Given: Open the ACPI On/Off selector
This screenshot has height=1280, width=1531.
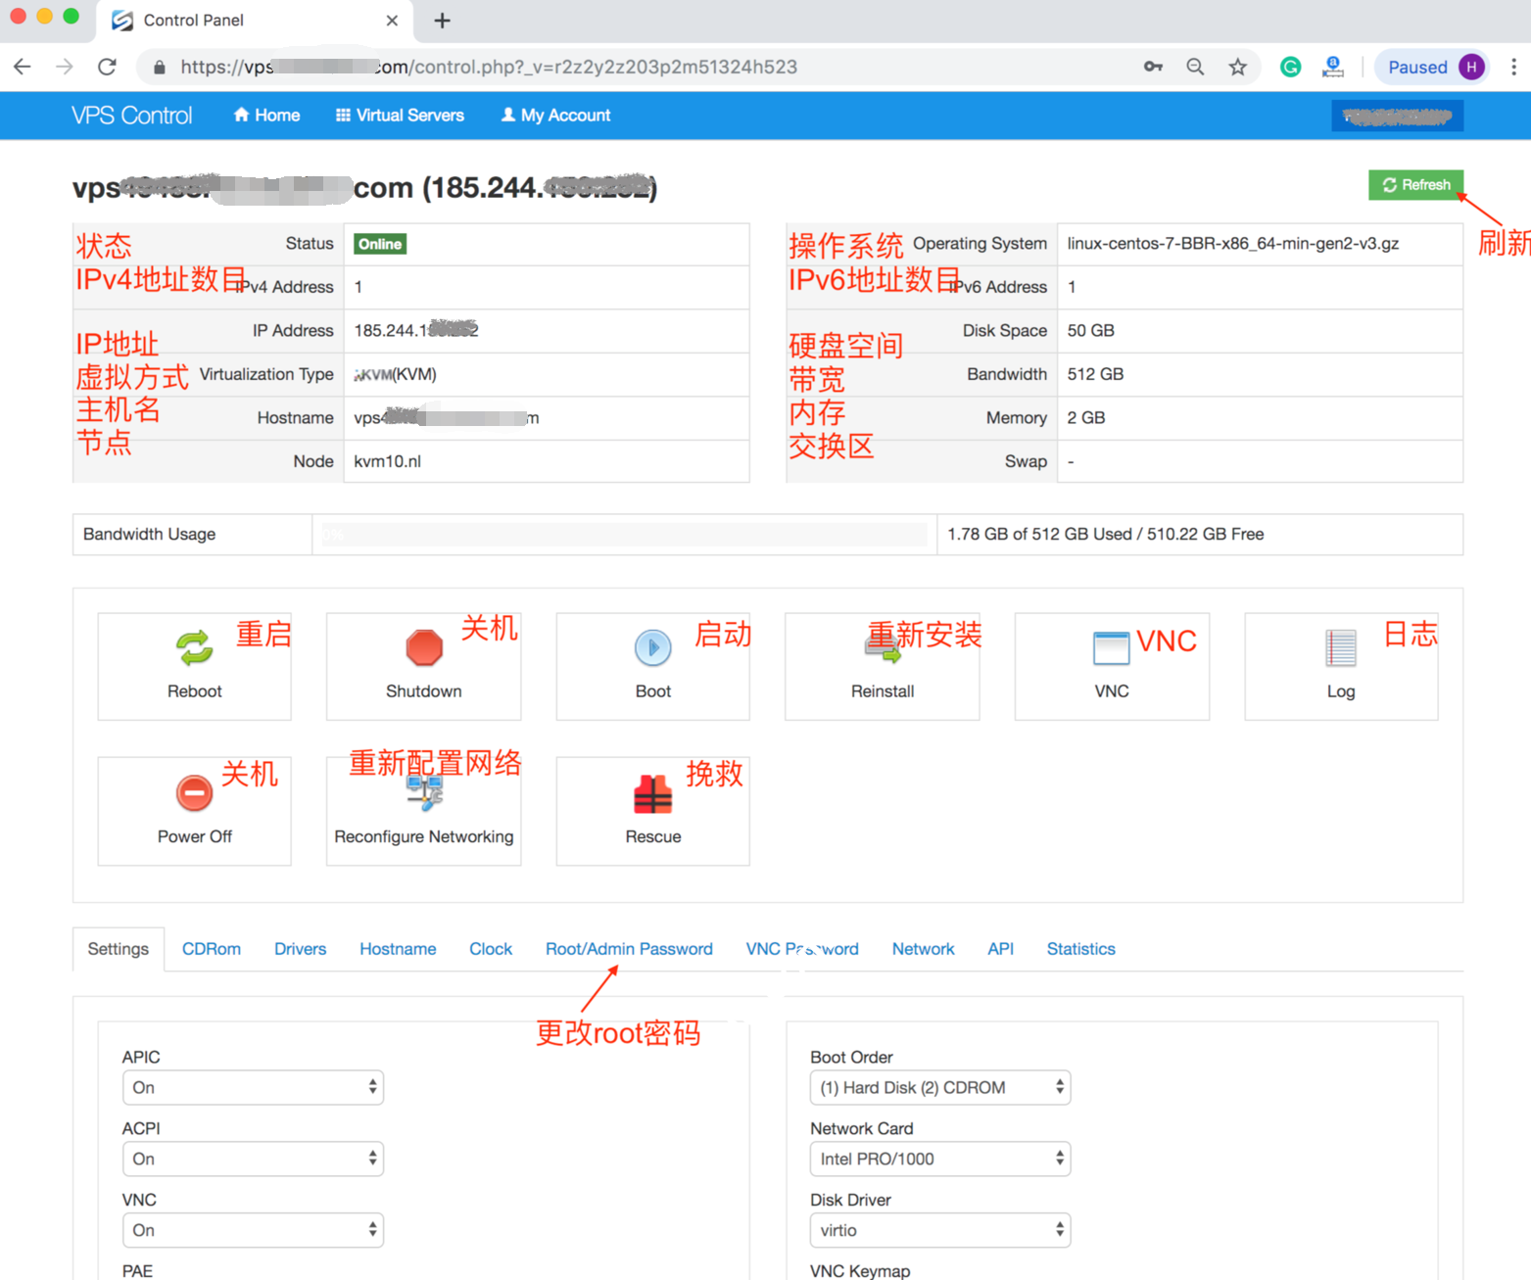Looking at the screenshot, I should [x=253, y=1159].
